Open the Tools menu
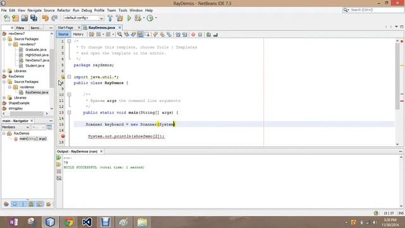The width and height of the screenshot is (405, 228). tap(123, 10)
